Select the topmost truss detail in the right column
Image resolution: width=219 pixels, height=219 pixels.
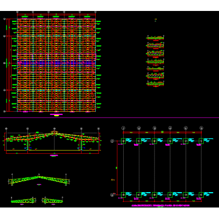[155, 38]
